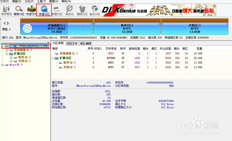
Task: Close the left tree panel with X
Action: tap(48, 42)
